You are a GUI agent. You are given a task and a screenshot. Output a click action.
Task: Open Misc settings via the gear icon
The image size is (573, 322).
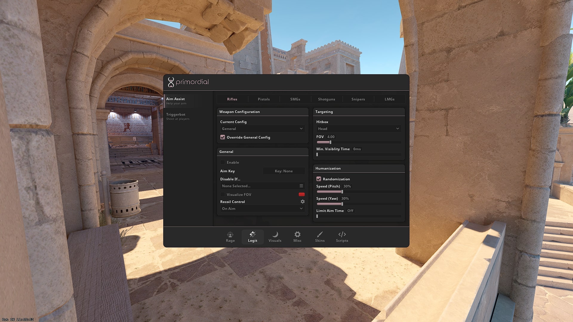[297, 236]
